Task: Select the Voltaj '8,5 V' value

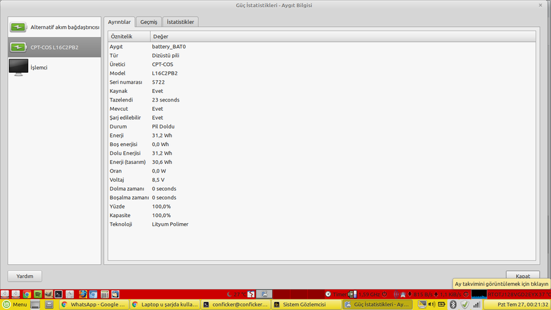Action: 158,180
